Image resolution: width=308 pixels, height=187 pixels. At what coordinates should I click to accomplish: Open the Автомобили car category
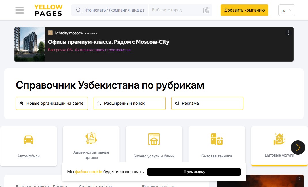click(x=28, y=146)
